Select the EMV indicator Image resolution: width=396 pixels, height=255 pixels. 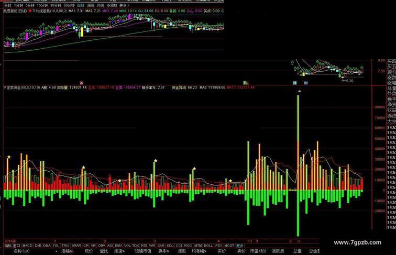[x=118, y=246]
